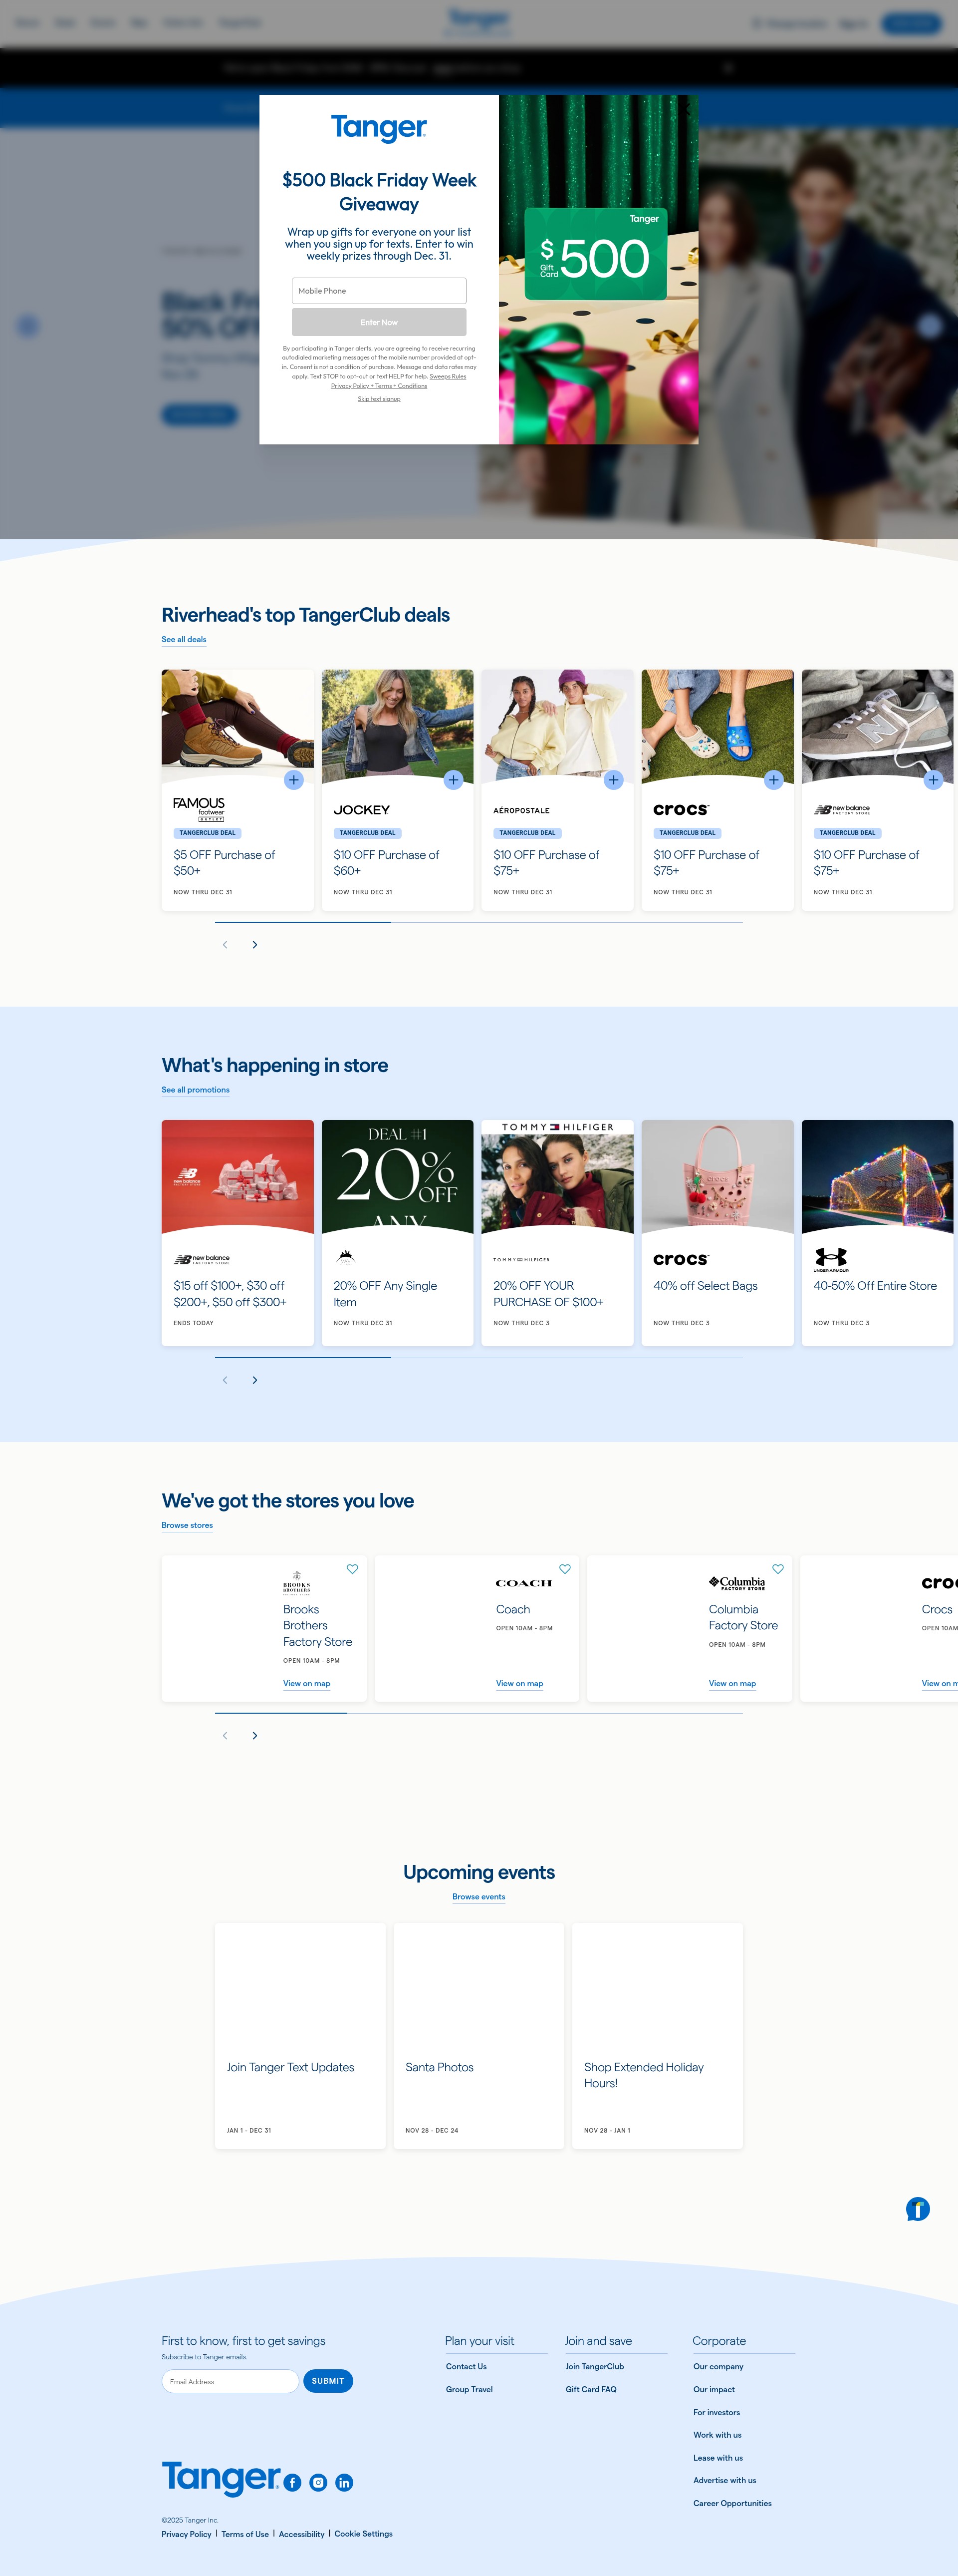The height and width of the screenshot is (2576, 958).
Task: Open the floating accessibility widget icon
Action: click(x=918, y=2209)
